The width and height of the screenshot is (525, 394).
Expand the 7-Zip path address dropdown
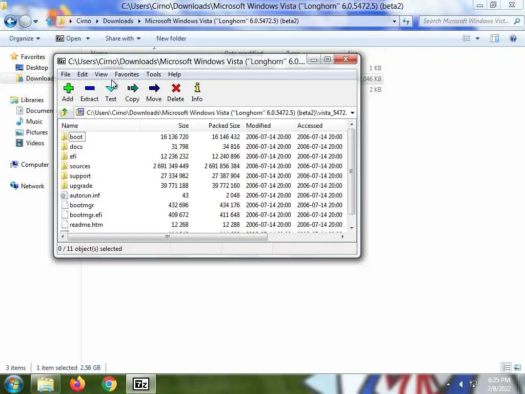coord(352,113)
